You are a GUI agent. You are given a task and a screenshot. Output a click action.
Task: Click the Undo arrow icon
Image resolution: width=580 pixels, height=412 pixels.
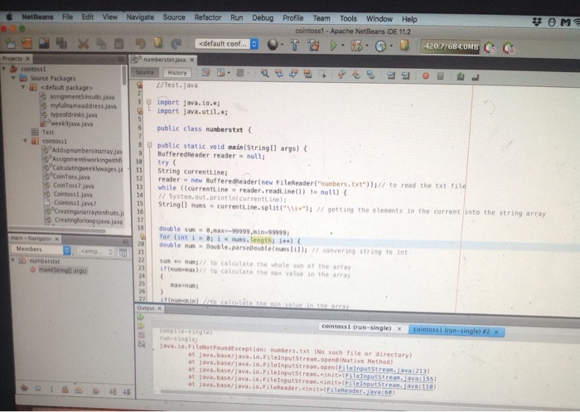tap(140, 44)
